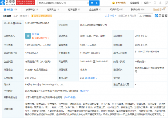This screenshot has height=118, width=168.
Task: Open 查看工商官网快照 link
Action: [x=127, y=16]
